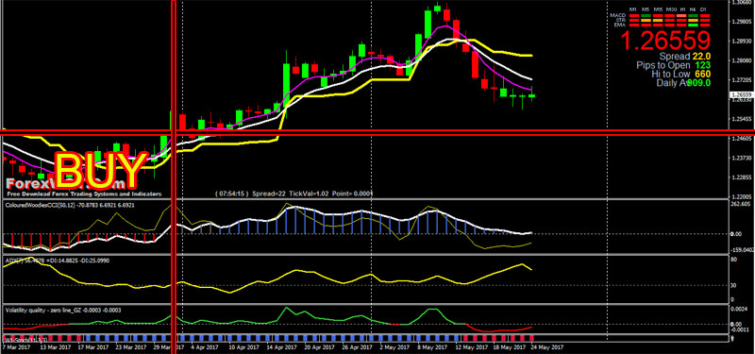Click the 1.24605 price axis label
The width and height of the screenshot is (755, 354).
coord(742,139)
